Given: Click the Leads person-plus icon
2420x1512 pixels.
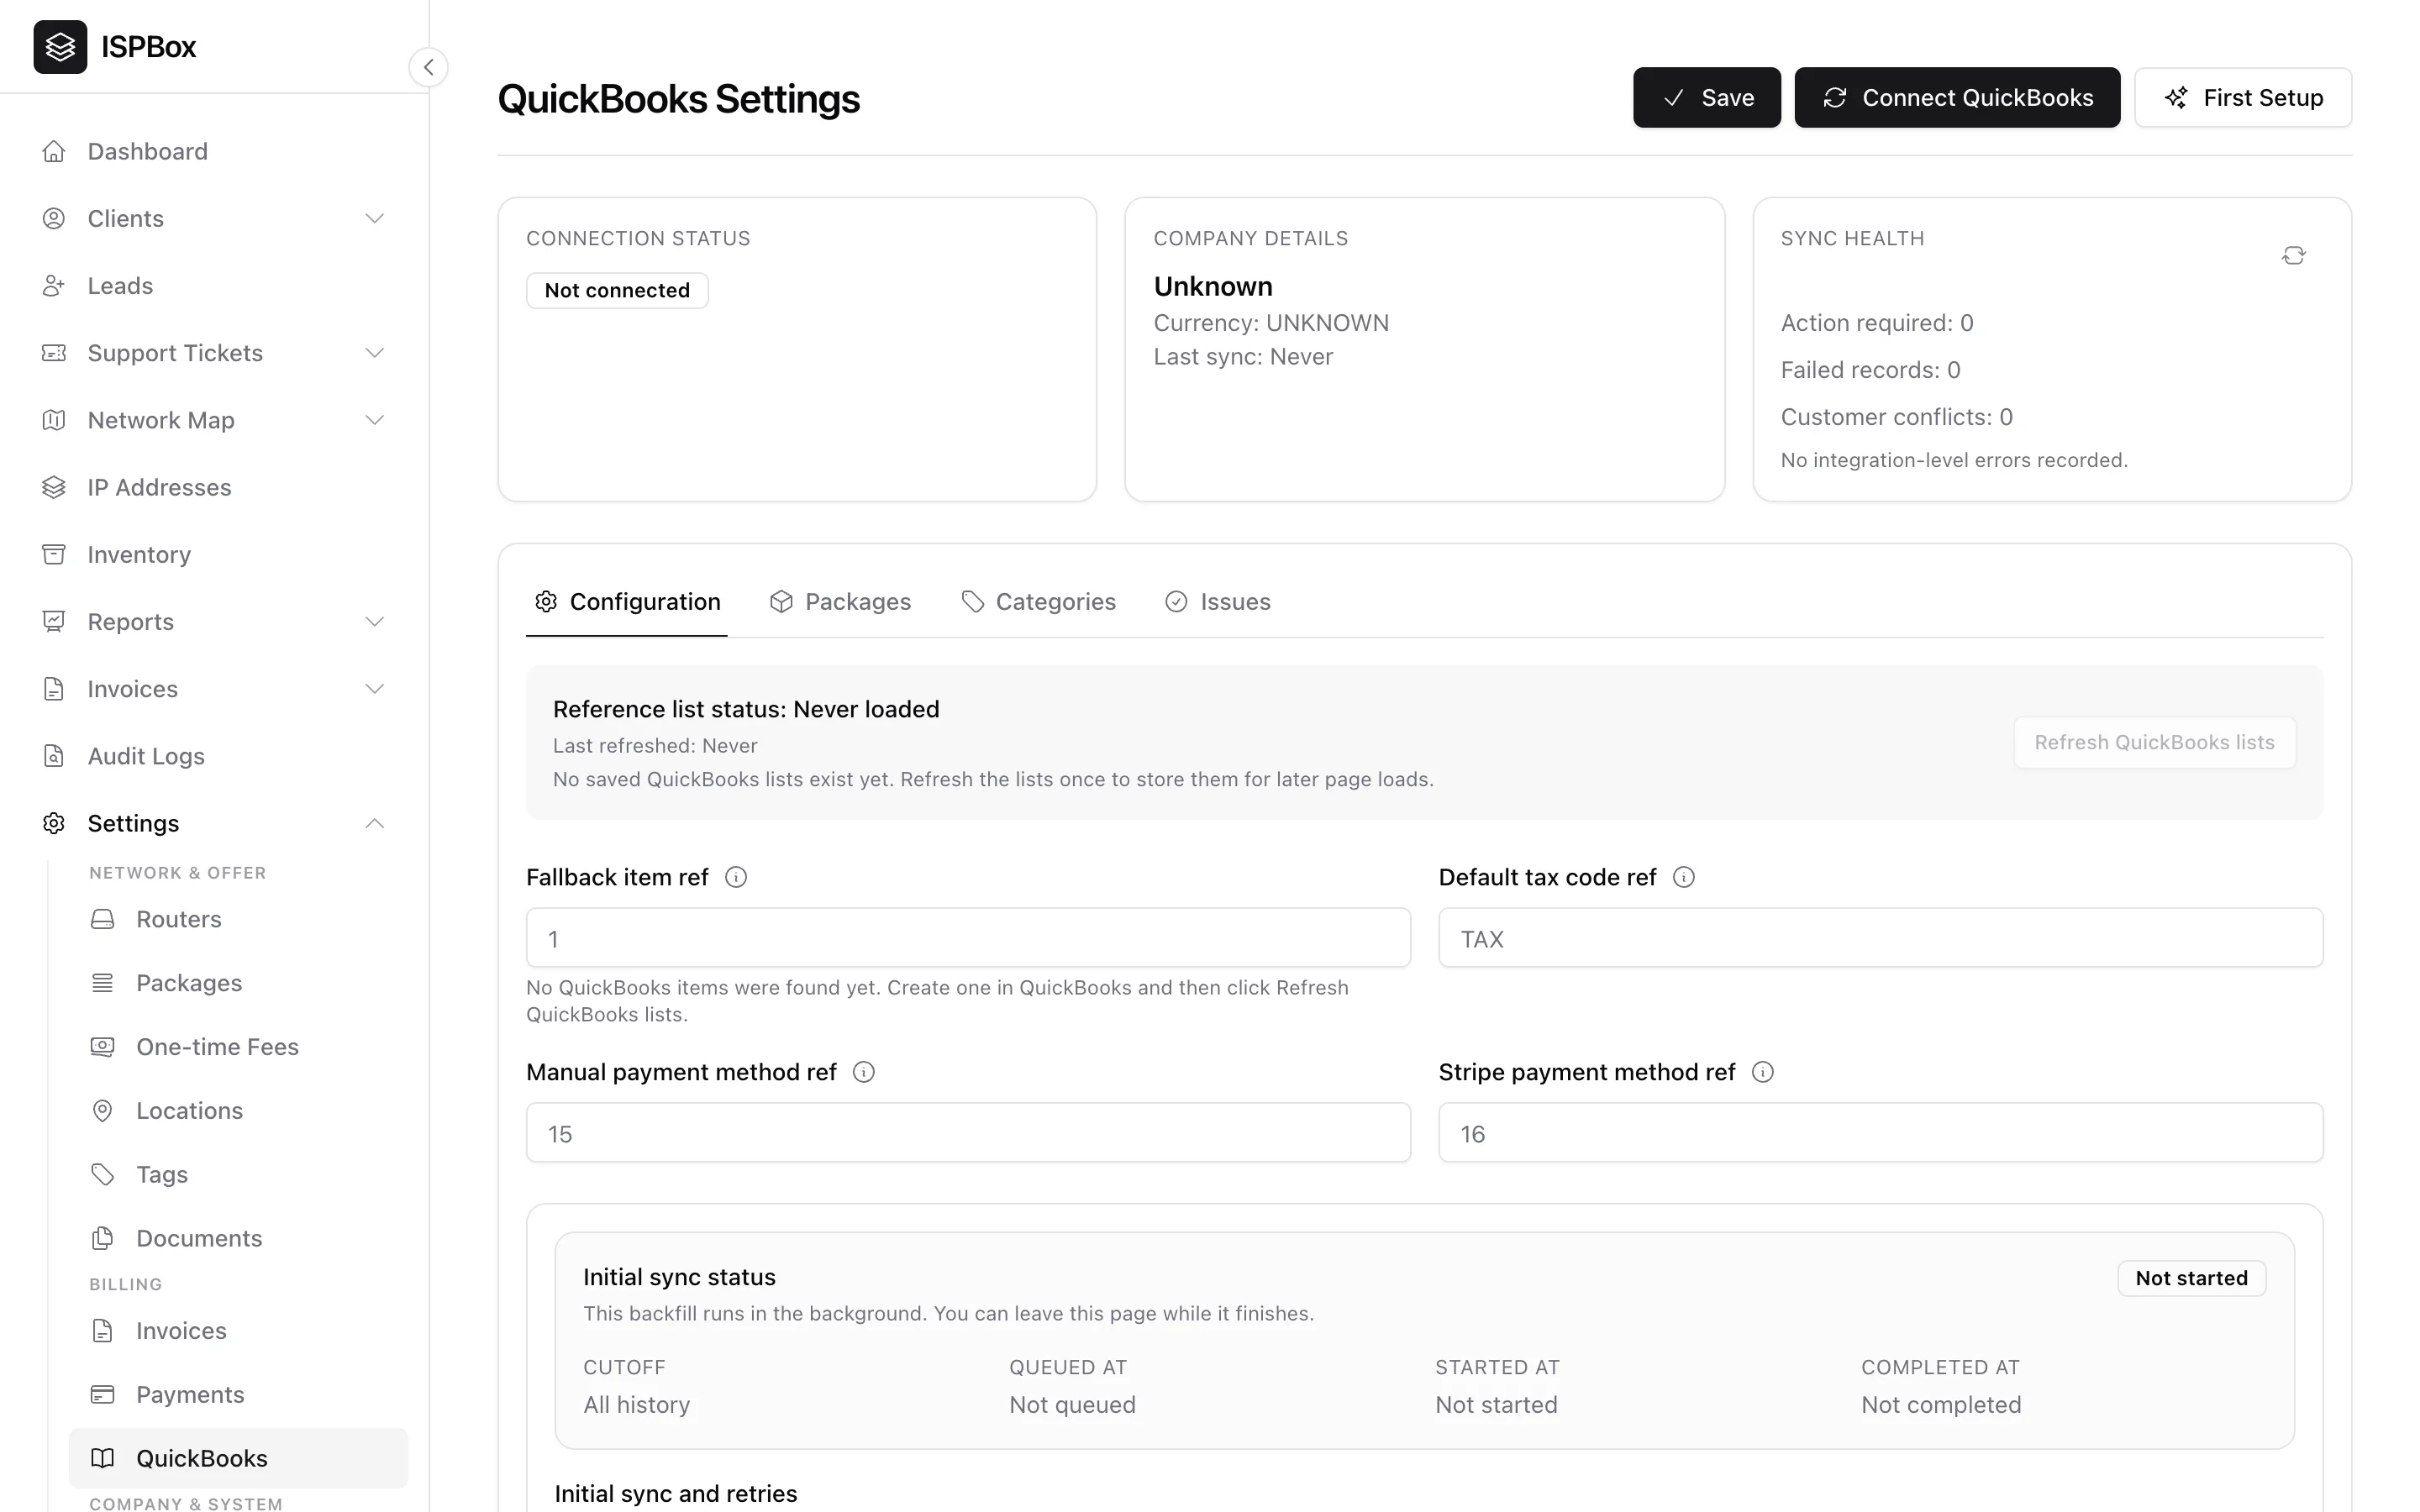Looking at the screenshot, I should 54,286.
